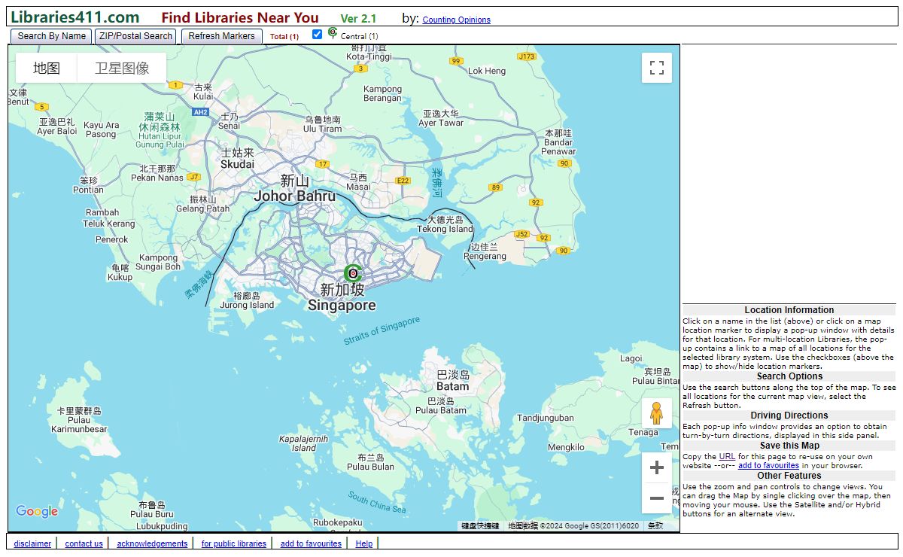The image size is (903, 557).
Task: Toggle fullscreen map view
Action: [657, 68]
